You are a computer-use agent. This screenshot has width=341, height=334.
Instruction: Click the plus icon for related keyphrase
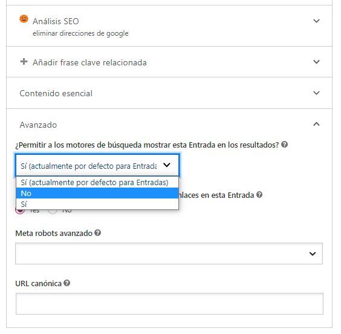point(24,62)
